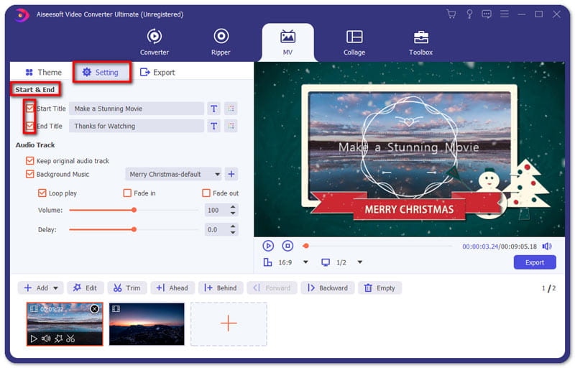The height and width of the screenshot is (368, 575).
Task: Click the delay value field 0.0
Action: [x=216, y=229]
